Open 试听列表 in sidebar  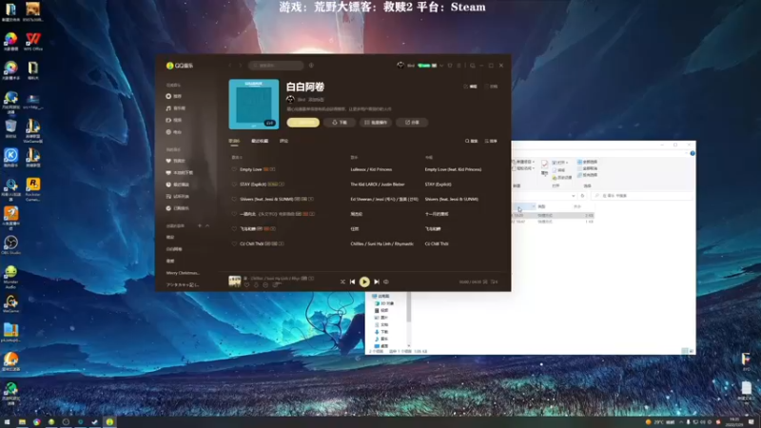tap(178, 197)
